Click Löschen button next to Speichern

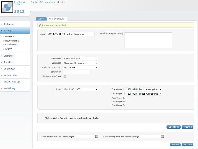click(187, 127)
